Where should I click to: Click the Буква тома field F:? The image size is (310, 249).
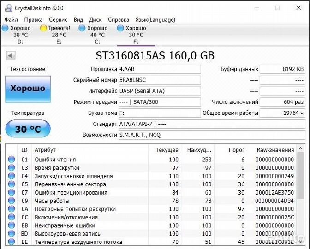click(160, 113)
